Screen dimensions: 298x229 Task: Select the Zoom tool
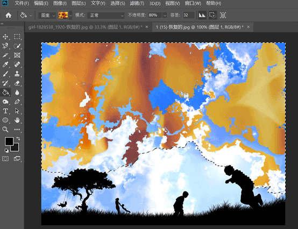[5, 130]
